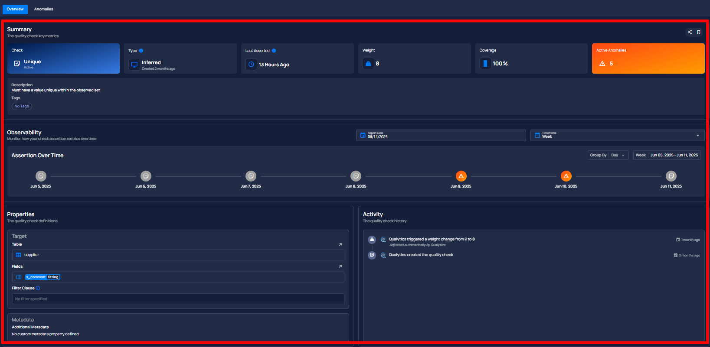This screenshot has height=347, width=710.
Task: Click 'Qualytics created the quality check' entry
Action: (x=421, y=255)
